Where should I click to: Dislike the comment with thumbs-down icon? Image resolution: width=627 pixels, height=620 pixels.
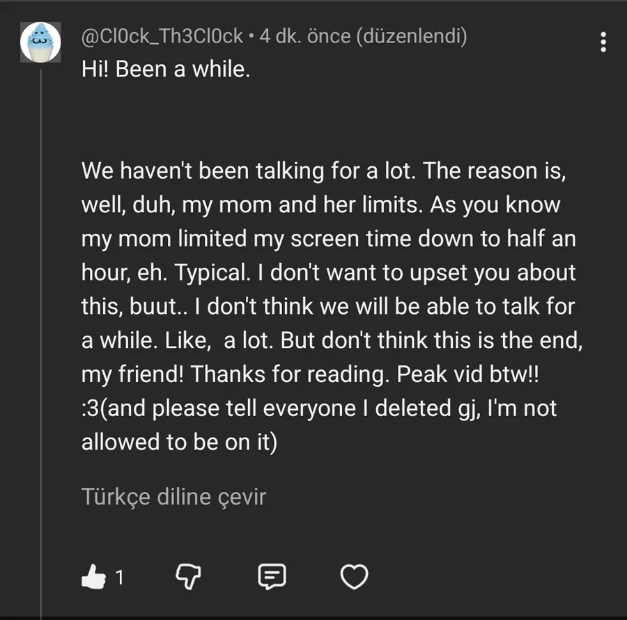187,576
